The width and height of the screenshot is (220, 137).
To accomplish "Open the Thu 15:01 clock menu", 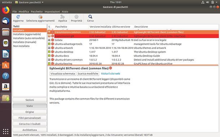I will 116,2.
